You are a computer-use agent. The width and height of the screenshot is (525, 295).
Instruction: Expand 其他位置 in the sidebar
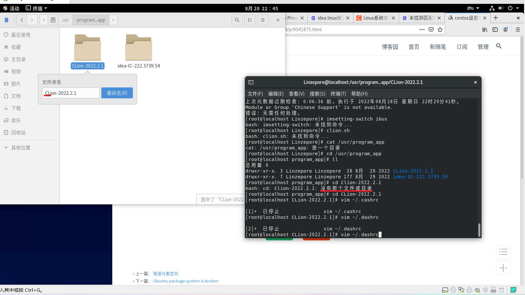coord(21,147)
